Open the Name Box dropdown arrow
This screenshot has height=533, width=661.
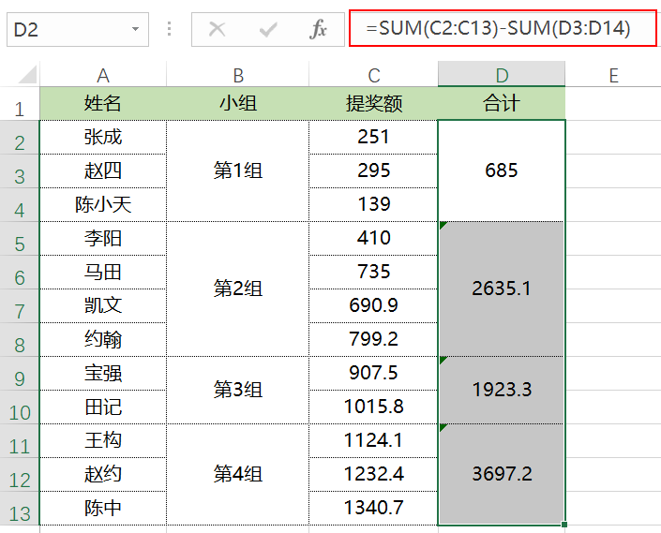[x=135, y=29]
